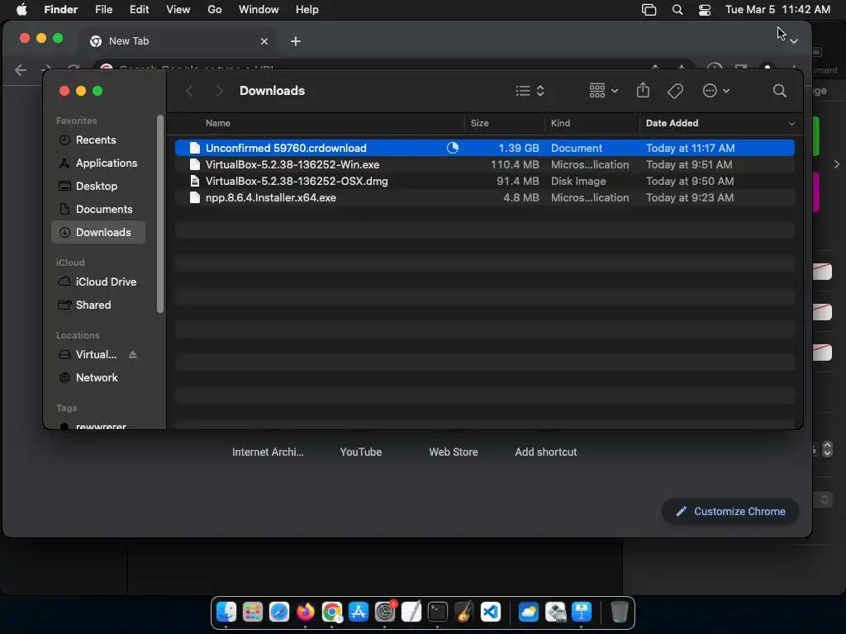Open the Internet Archive shortcut in Chrome
The width and height of the screenshot is (846, 634).
coord(268,452)
